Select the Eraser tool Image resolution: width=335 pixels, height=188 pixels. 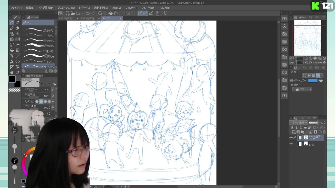point(18,28)
